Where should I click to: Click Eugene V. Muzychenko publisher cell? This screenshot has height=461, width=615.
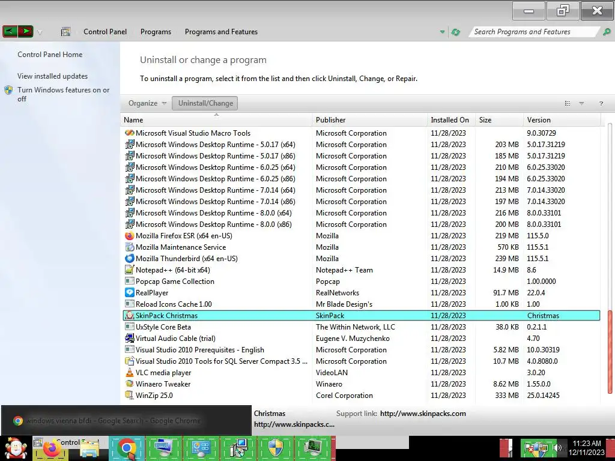pos(353,339)
